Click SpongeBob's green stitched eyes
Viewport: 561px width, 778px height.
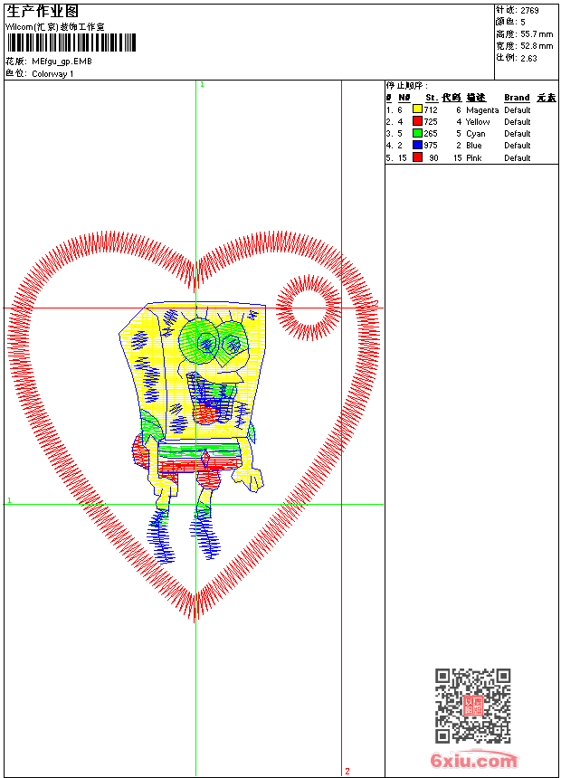215,341
